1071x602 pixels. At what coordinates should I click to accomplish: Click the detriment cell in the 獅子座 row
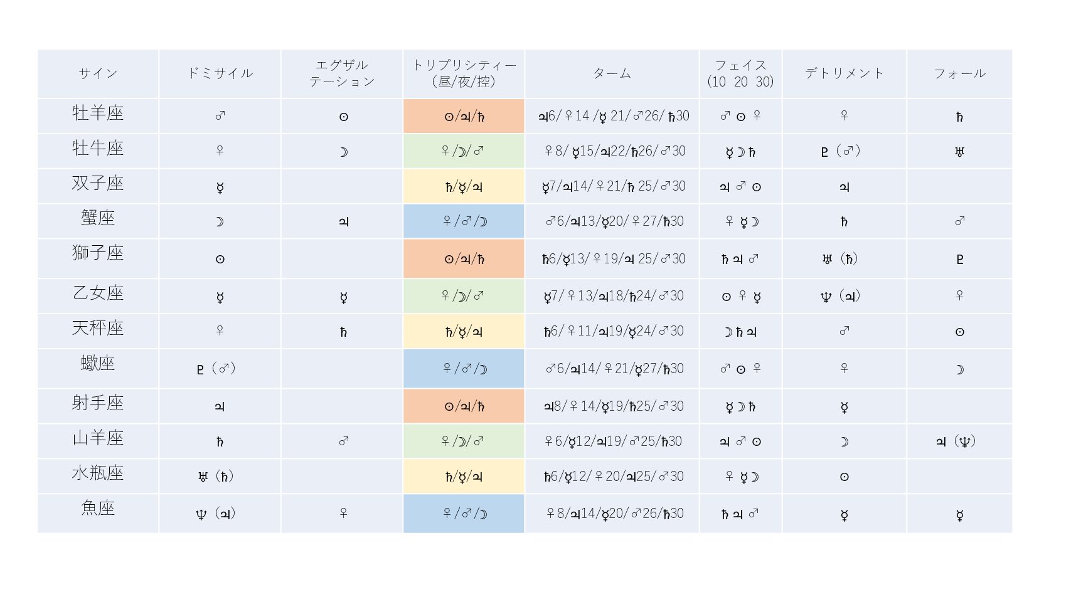coord(844,258)
